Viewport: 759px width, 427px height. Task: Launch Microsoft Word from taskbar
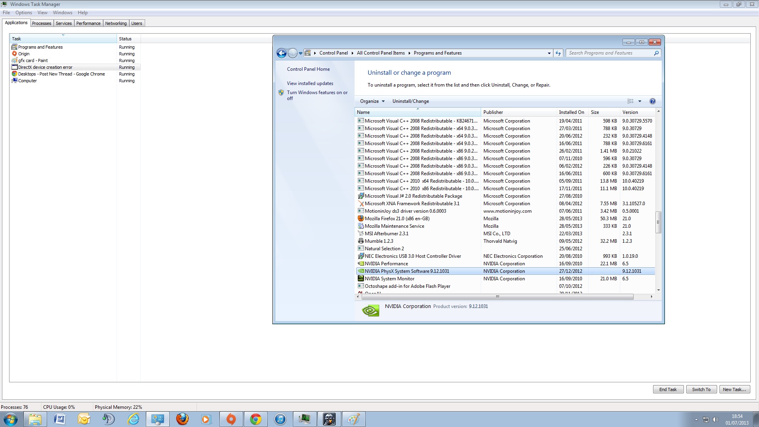tap(60, 419)
